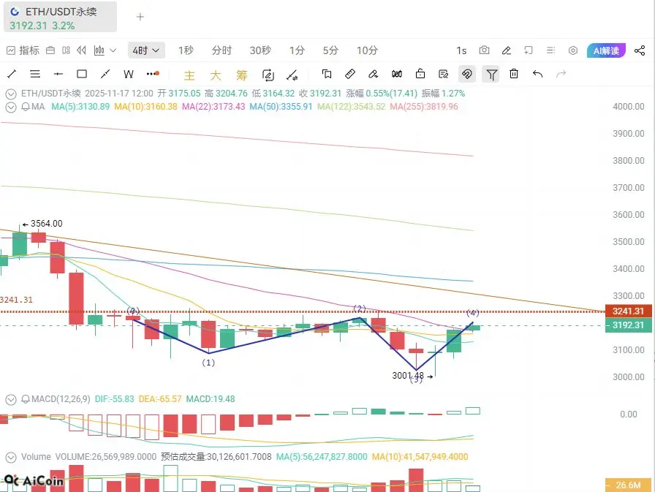Click the note/fullscreen corner icon

click(x=529, y=50)
